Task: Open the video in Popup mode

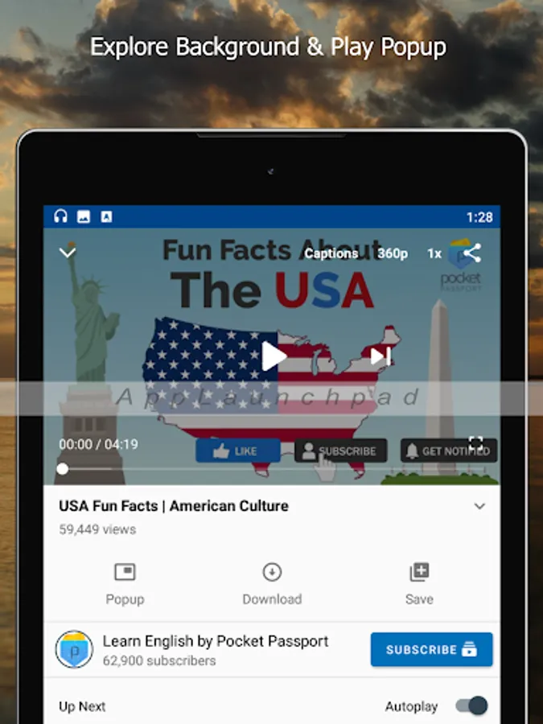Action: pos(125,584)
